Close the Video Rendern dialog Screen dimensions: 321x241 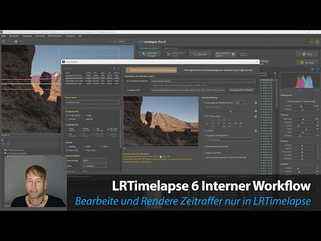(x=257, y=62)
